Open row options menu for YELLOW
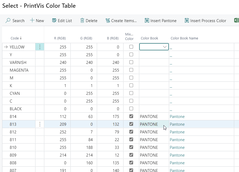Viewport: 239px width, 172px height. 40,47
